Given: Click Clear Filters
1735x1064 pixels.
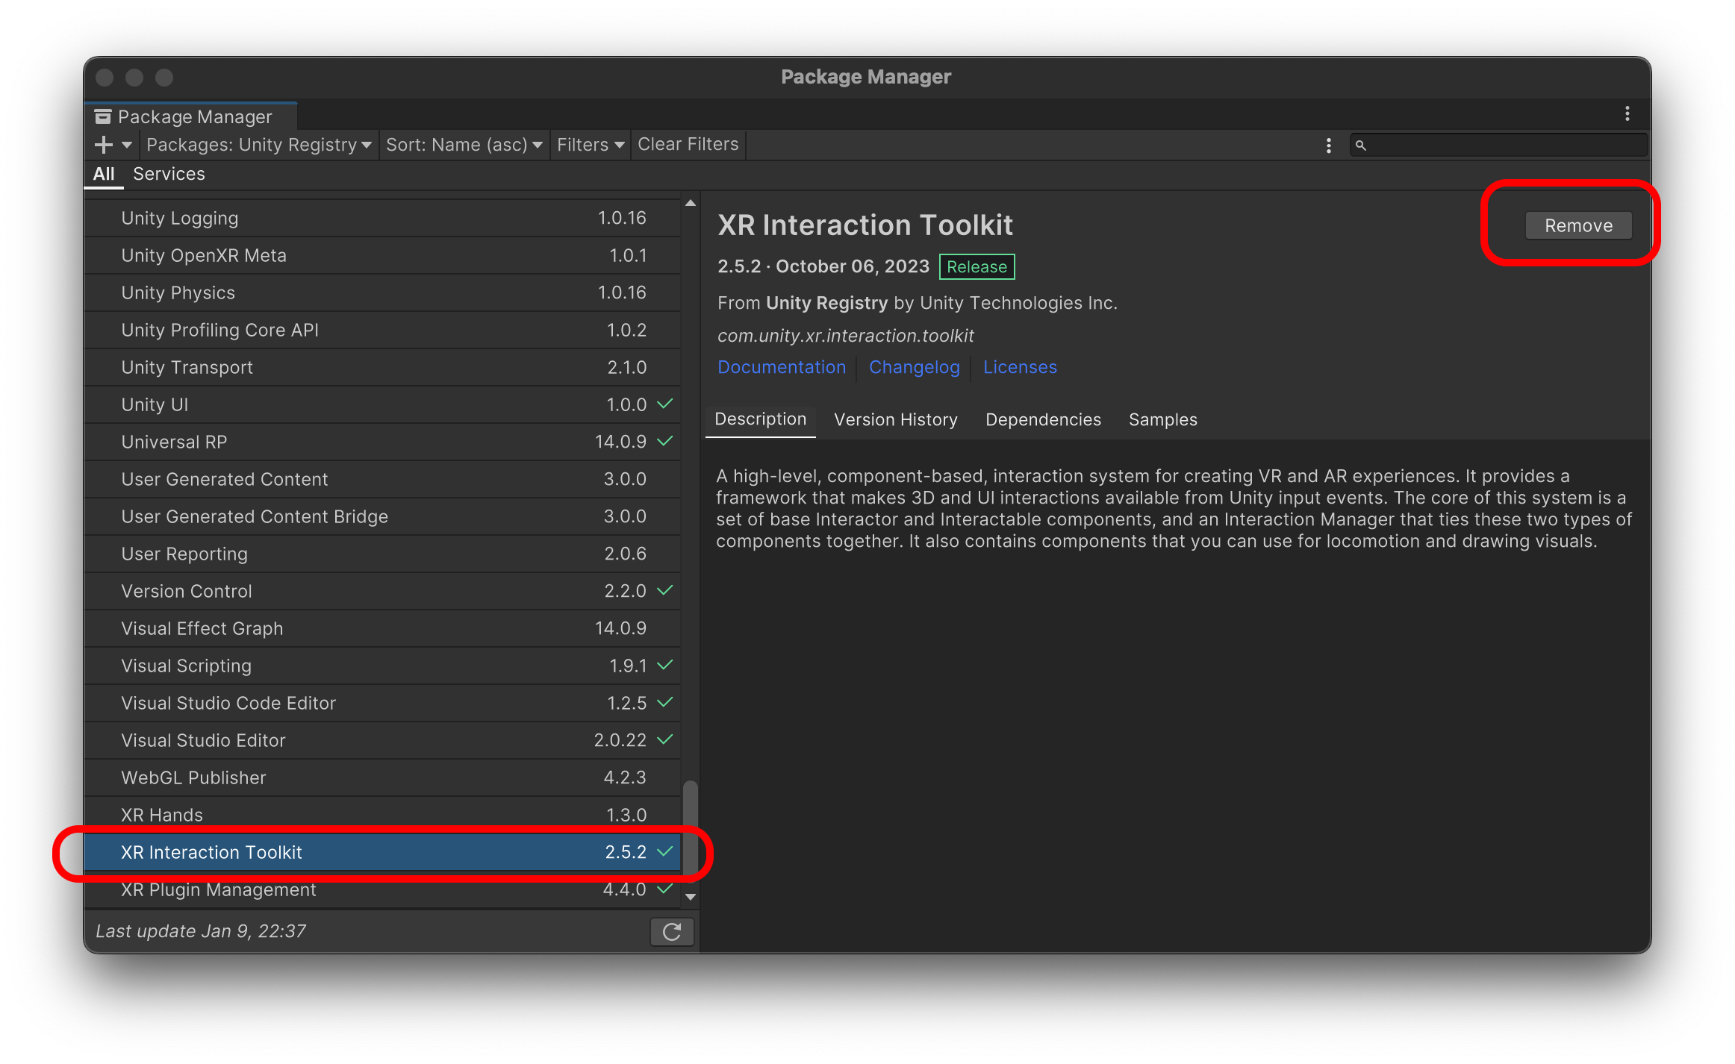Looking at the screenshot, I should click(x=688, y=145).
